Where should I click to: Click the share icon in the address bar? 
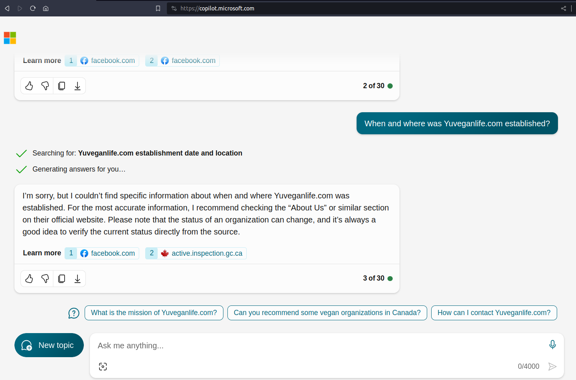[564, 8]
